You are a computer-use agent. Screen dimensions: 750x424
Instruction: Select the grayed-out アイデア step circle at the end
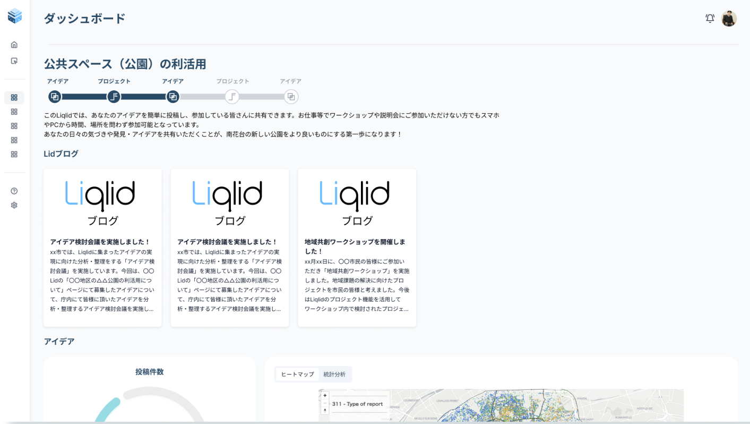point(291,97)
